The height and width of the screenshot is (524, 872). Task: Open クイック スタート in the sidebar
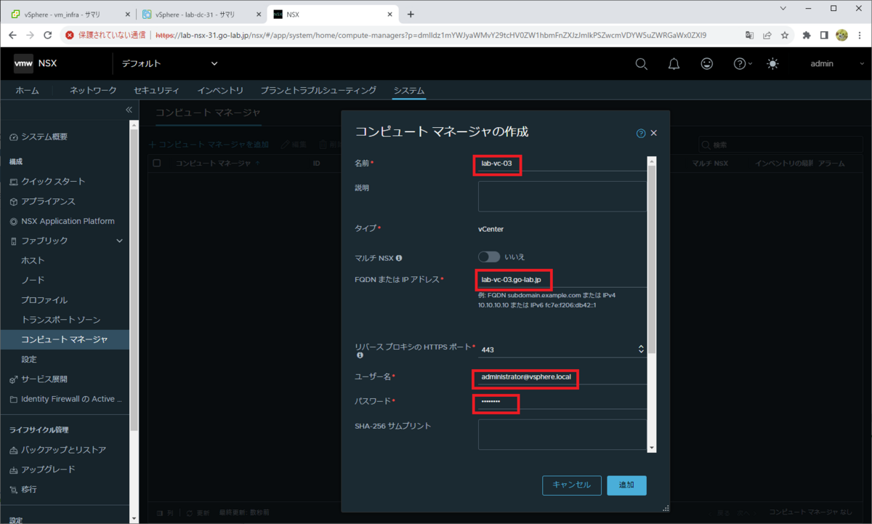pos(52,181)
